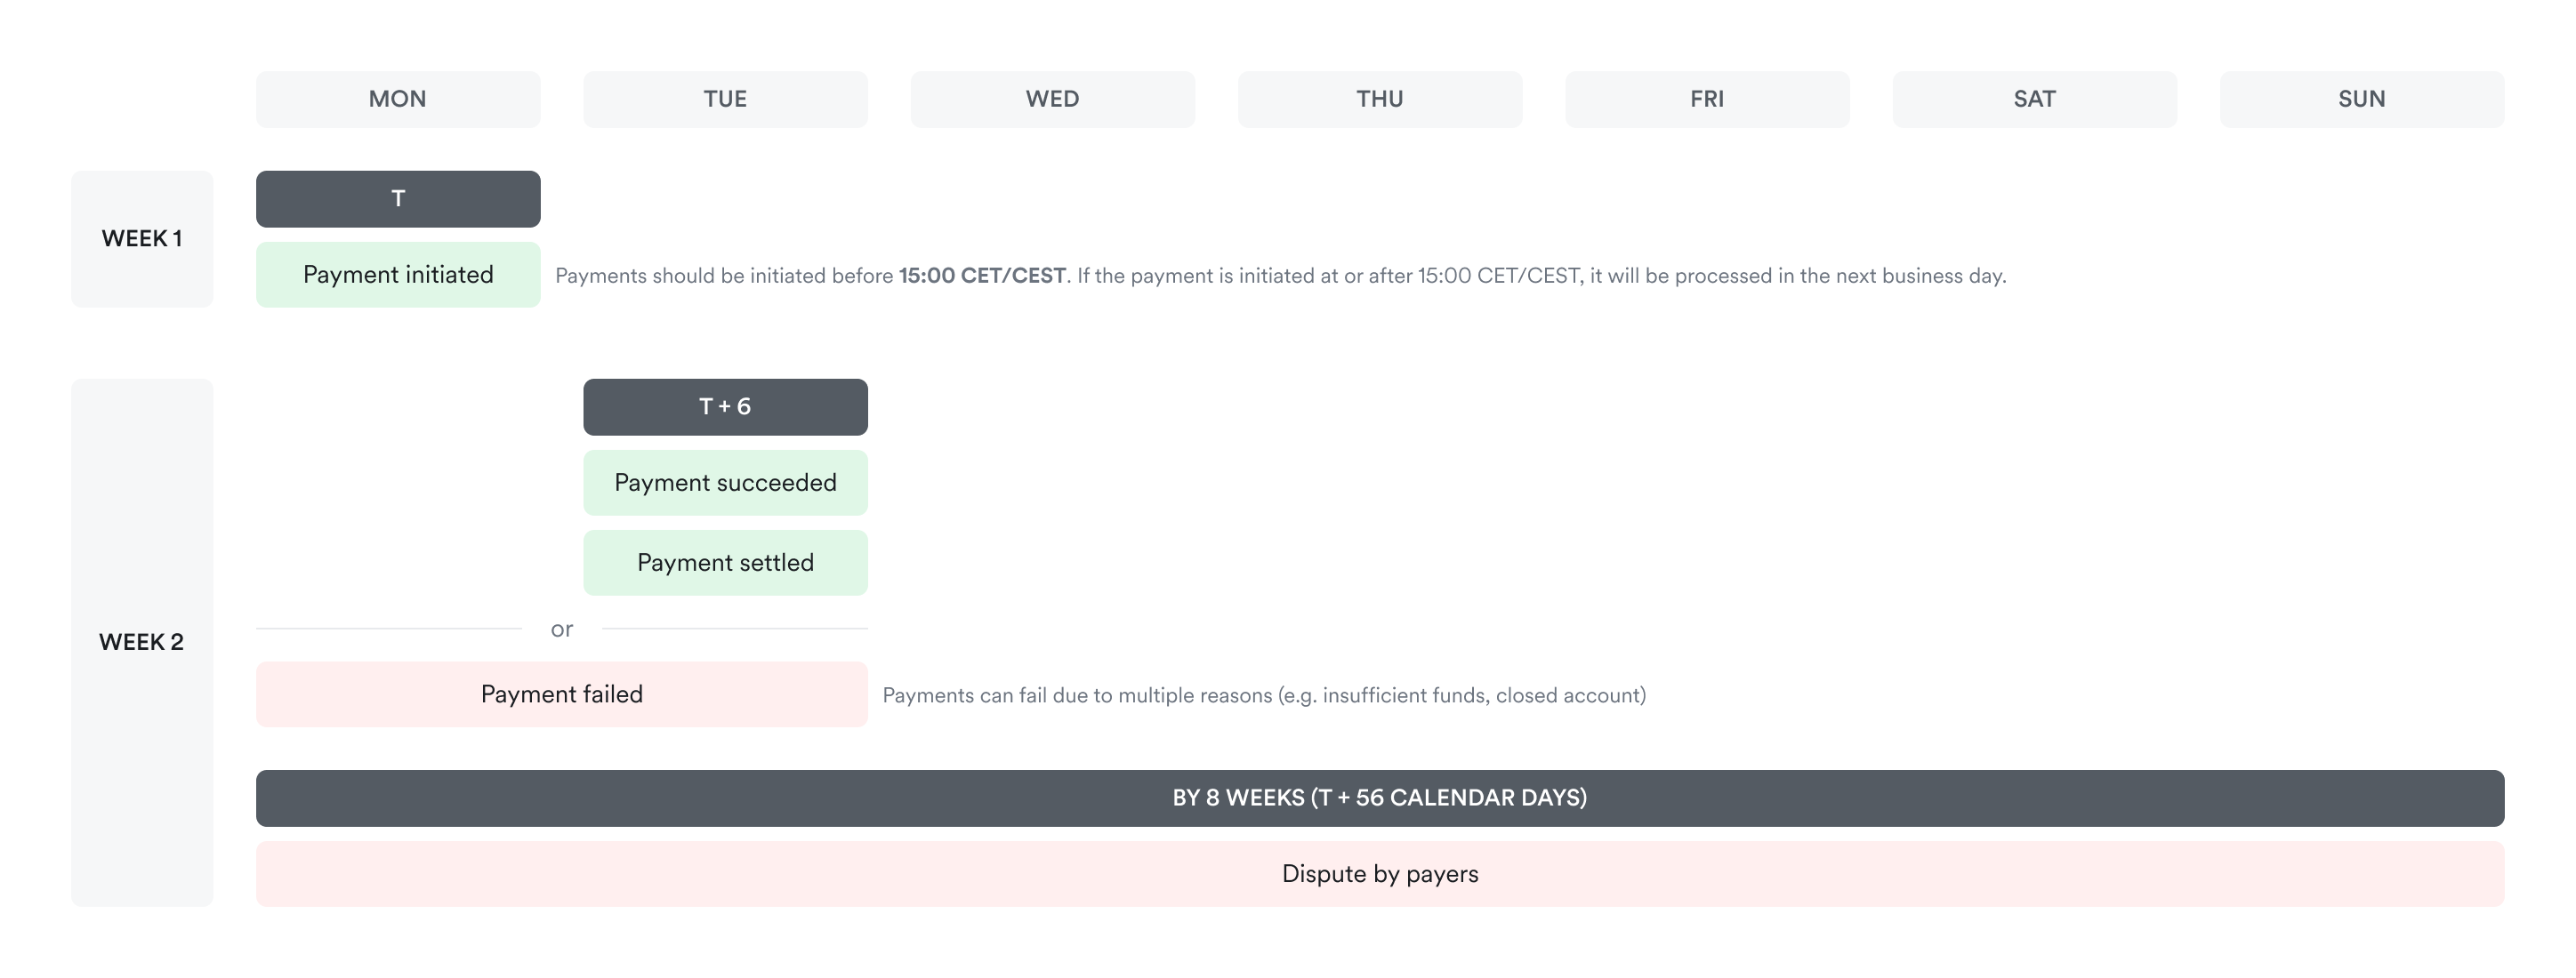Select the Payment initiated box
The height and width of the screenshot is (978, 2576).
point(397,275)
